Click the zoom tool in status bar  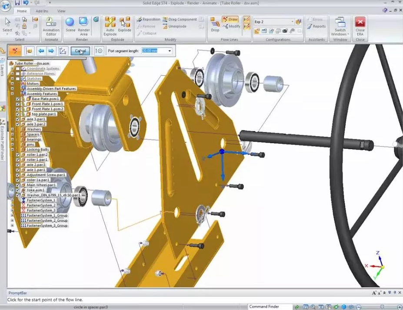pyautogui.click(x=313, y=307)
